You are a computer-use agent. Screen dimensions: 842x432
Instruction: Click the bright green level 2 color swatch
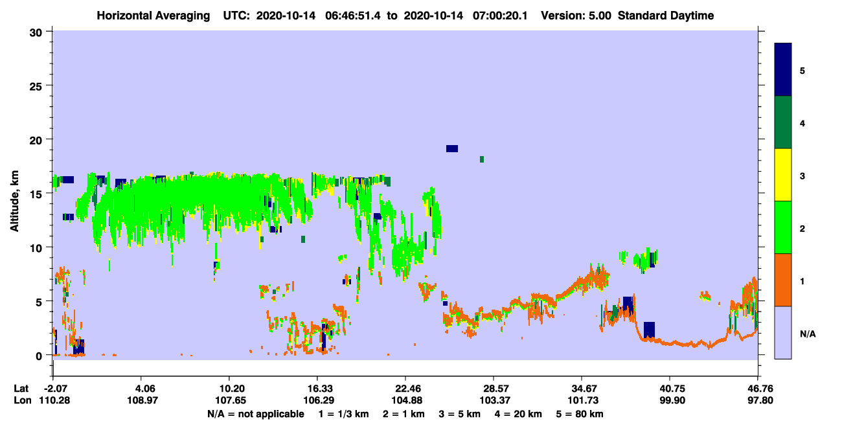(x=783, y=227)
